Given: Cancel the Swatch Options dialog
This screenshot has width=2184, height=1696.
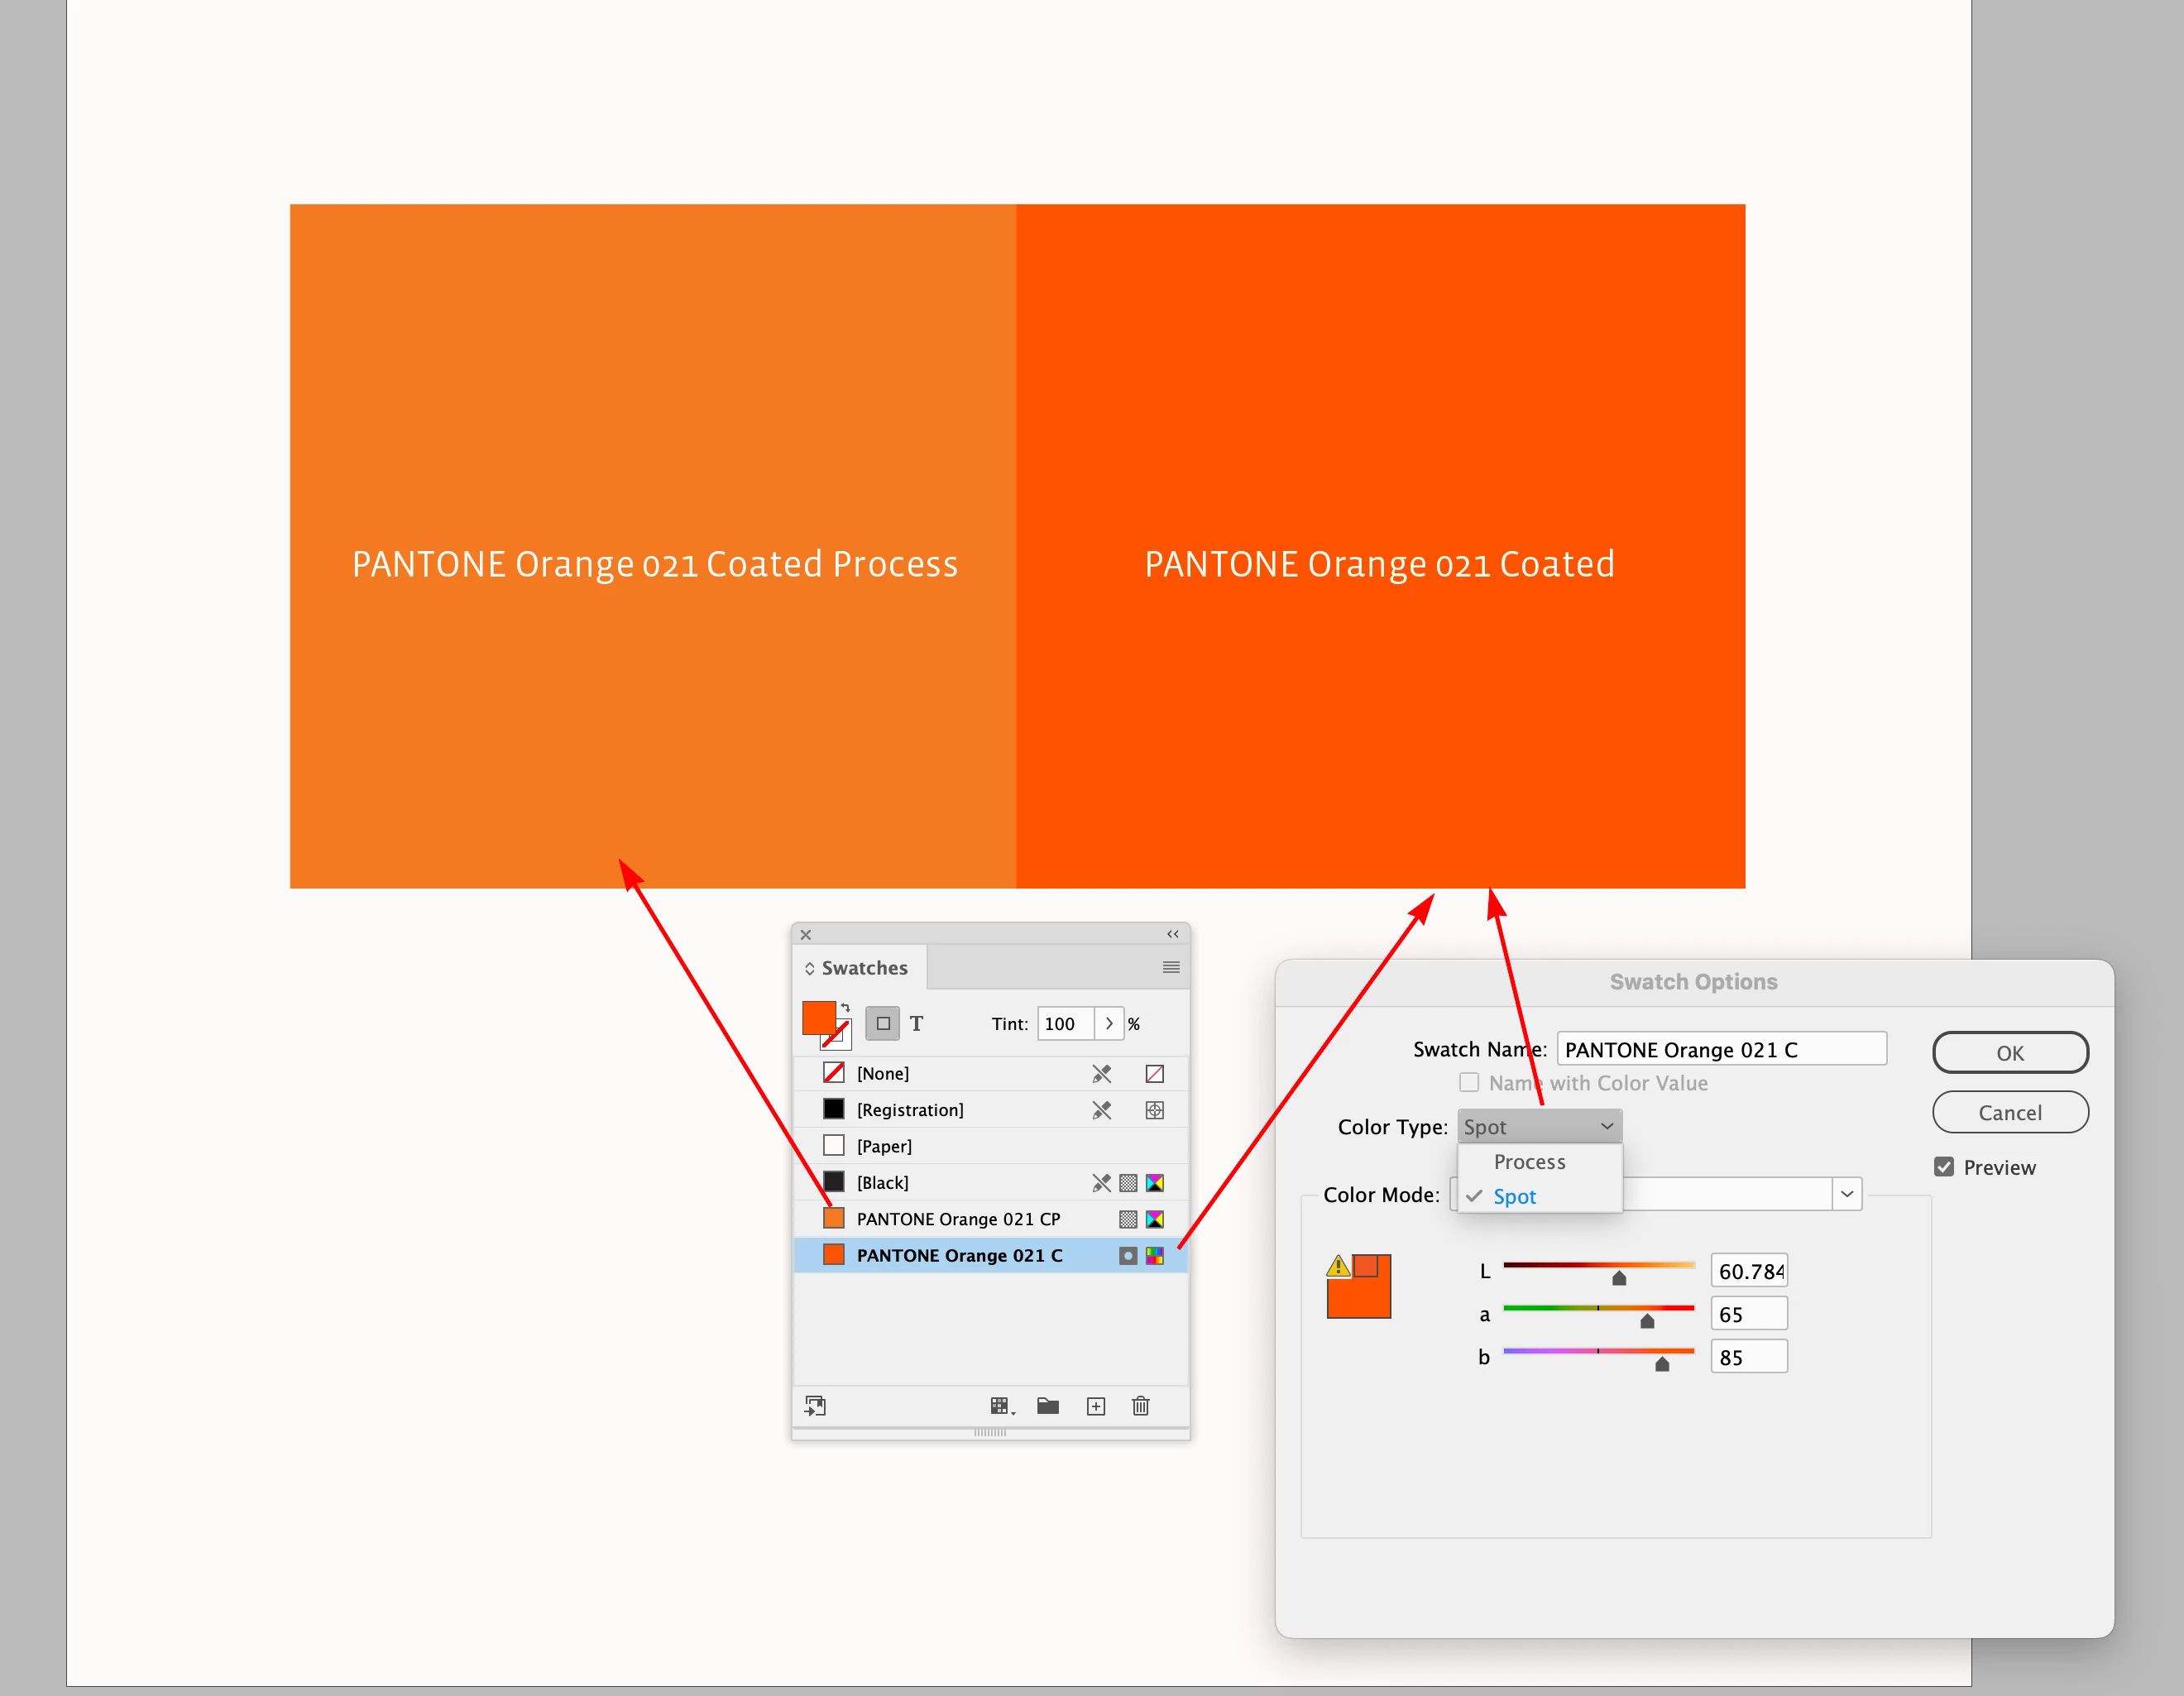Looking at the screenshot, I should click(2010, 1113).
